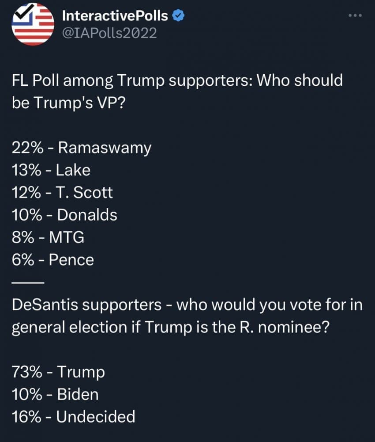This screenshot has height=442, width=375.
Task: Click the "12% - T. Scott" line
Action: pyautogui.click(x=62, y=192)
